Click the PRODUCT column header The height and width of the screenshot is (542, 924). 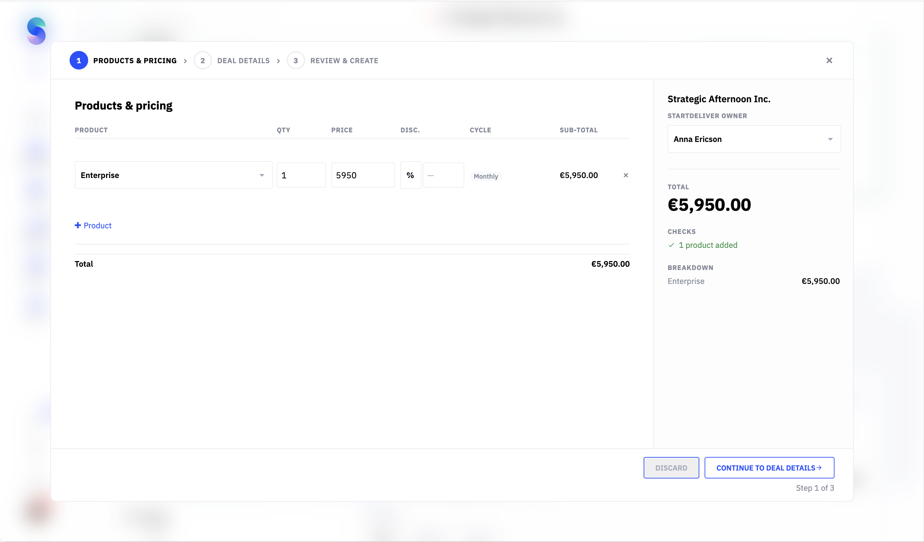pyautogui.click(x=91, y=130)
